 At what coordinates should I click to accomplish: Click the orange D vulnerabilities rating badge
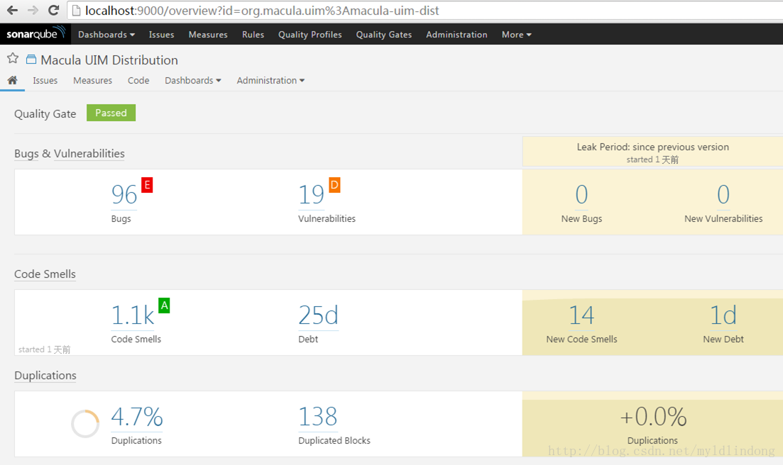click(x=334, y=185)
